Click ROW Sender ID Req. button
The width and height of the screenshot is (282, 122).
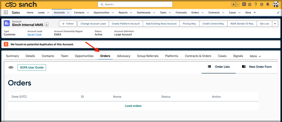(242, 24)
